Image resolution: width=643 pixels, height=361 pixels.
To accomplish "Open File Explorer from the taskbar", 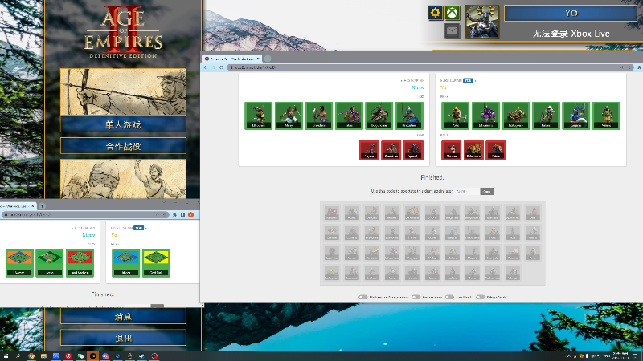I will click(43, 356).
